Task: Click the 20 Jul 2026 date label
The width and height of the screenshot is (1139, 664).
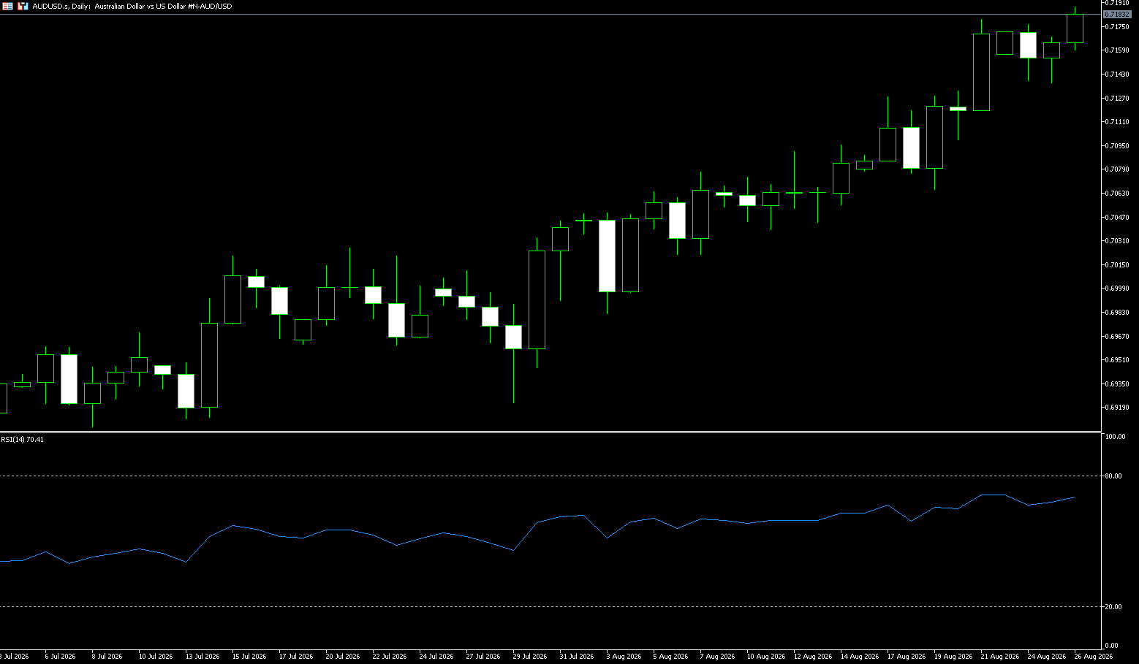Action: pyautogui.click(x=343, y=657)
